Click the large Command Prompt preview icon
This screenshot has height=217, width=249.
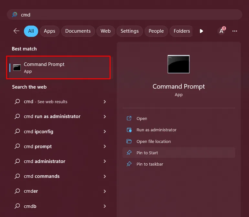coord(179,64)
